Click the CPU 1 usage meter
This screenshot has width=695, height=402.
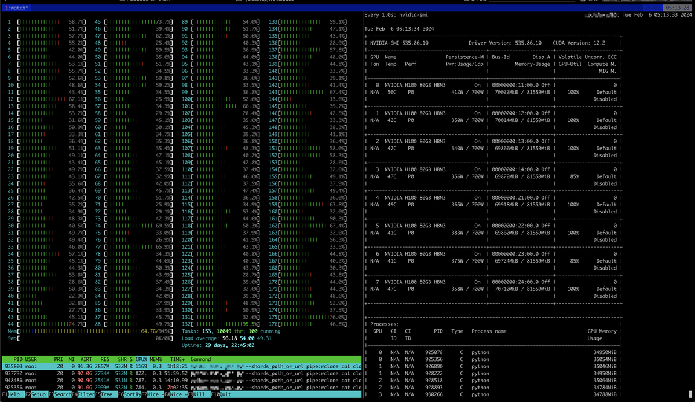tap(47, 21)
